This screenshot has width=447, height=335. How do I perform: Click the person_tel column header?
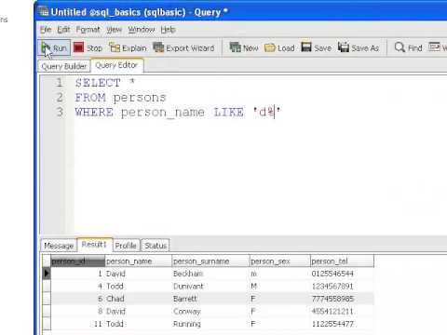click(342, 261)
